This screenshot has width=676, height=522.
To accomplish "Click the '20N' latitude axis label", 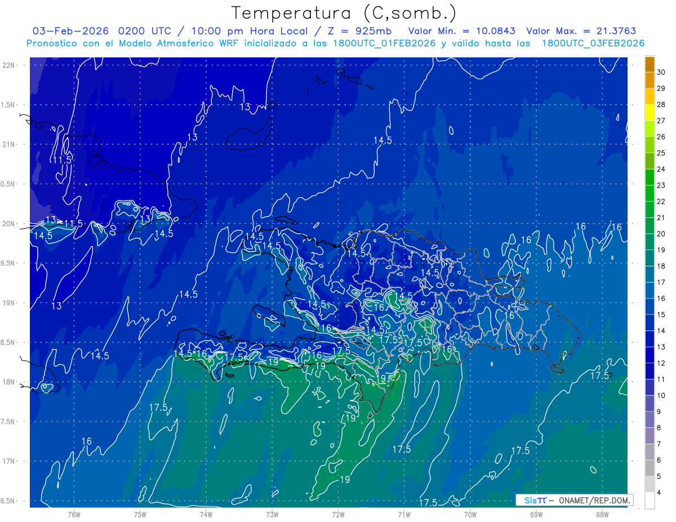I will (x=9, y=224).
